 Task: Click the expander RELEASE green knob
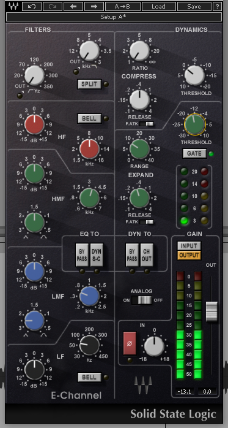[x=139, y=198]
